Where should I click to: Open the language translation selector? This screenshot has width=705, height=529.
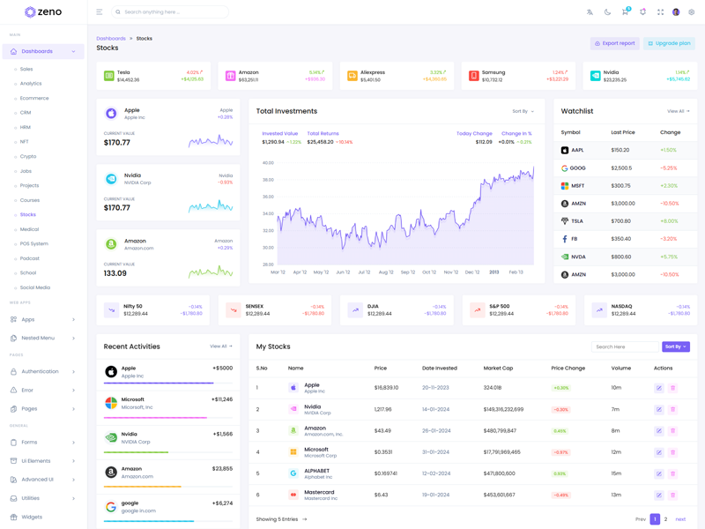pyautogui.click(x=590, y=12)
